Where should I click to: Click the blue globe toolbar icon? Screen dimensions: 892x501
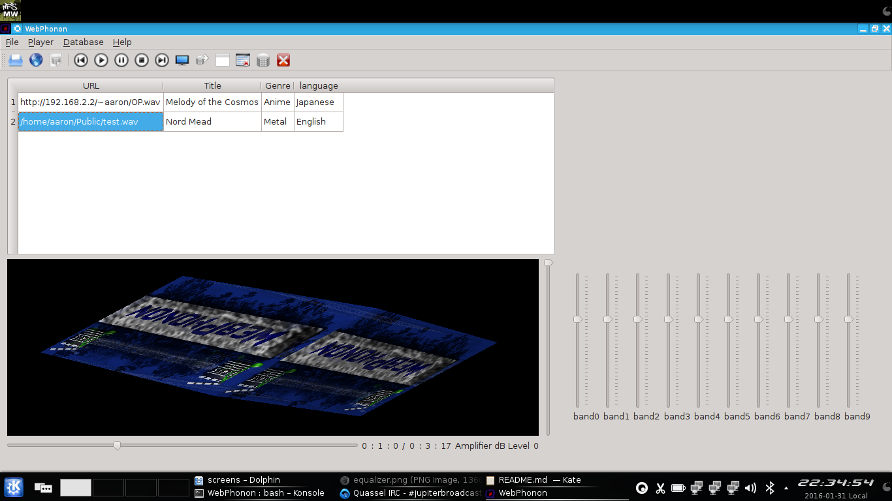36,60
